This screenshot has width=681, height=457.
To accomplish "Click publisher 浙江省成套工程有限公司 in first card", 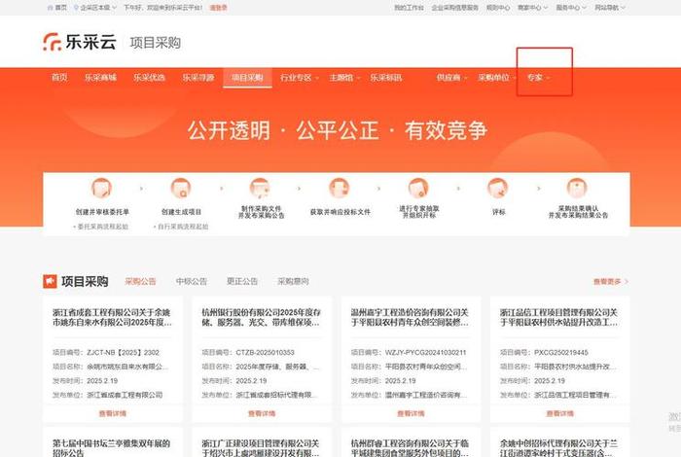I will 125,395.
